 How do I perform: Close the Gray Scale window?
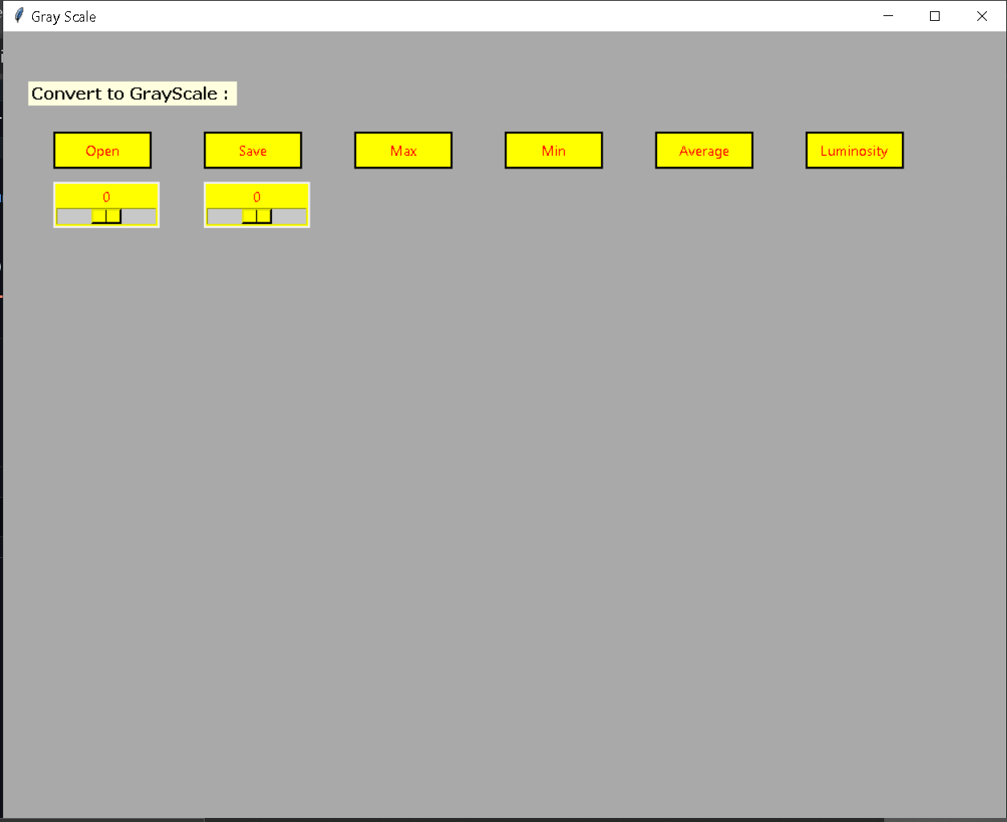pyautogui.click(x=982, y=16)
